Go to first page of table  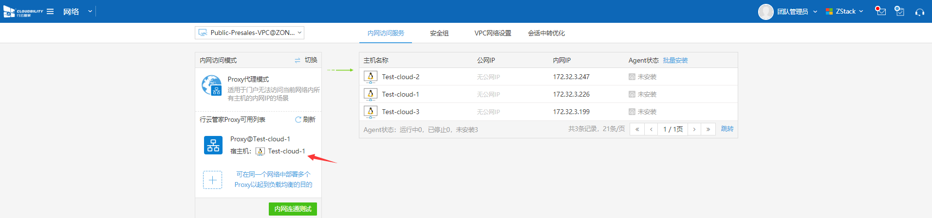coord(637,129)
